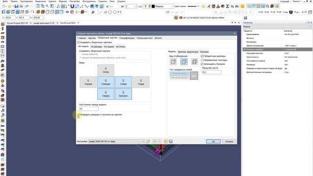
Task: Click the 'Расстояние между видами' input field
Action: 89,109
